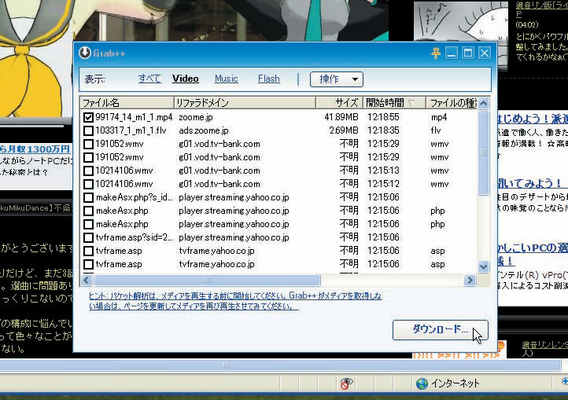Switch to the Video filter
Viewport: 568px width, 400px height.
[x=185, y=79]
